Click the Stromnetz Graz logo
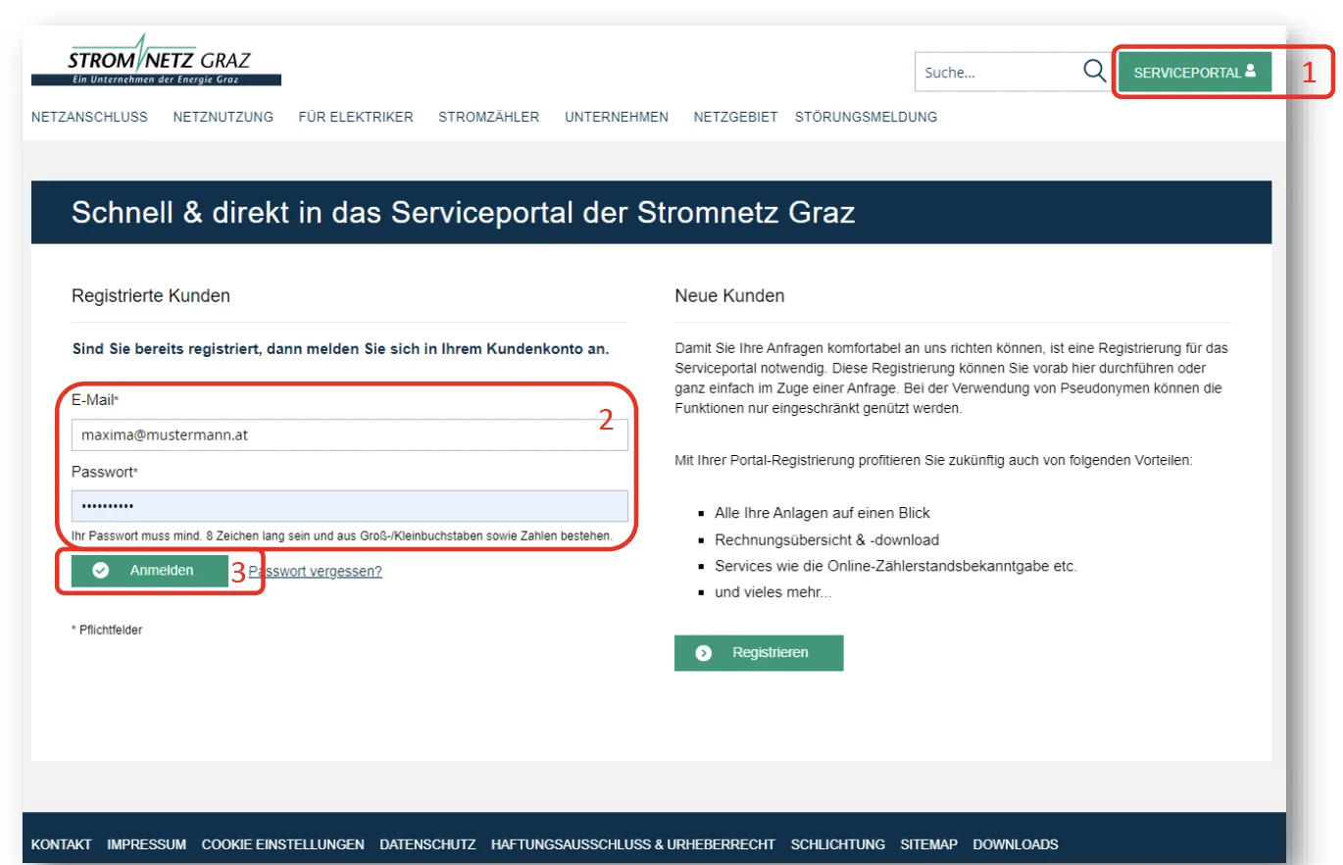 [x=156, y=61]
